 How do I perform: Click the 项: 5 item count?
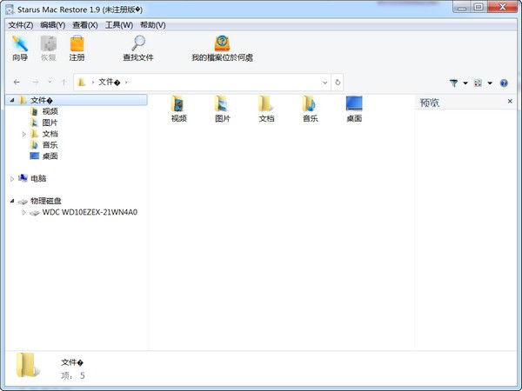[73, 375]
